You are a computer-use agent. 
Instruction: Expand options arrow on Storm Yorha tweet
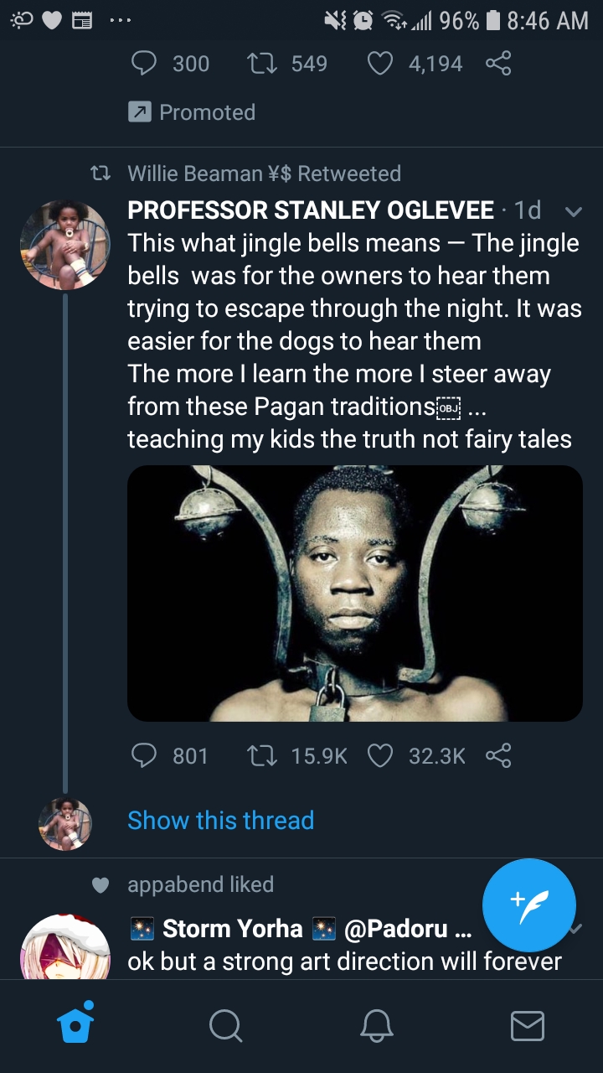pos(575,929)
